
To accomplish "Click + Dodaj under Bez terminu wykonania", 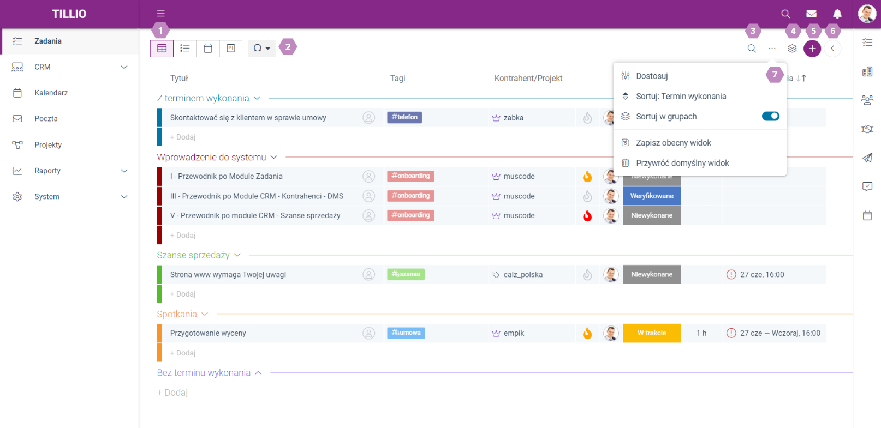I will tap(172, 393).
